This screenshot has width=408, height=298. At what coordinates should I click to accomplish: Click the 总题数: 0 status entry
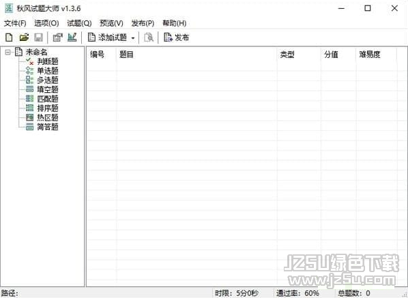coord(354,293)
